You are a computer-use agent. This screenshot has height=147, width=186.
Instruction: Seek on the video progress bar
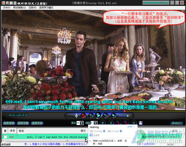(93, 111)
